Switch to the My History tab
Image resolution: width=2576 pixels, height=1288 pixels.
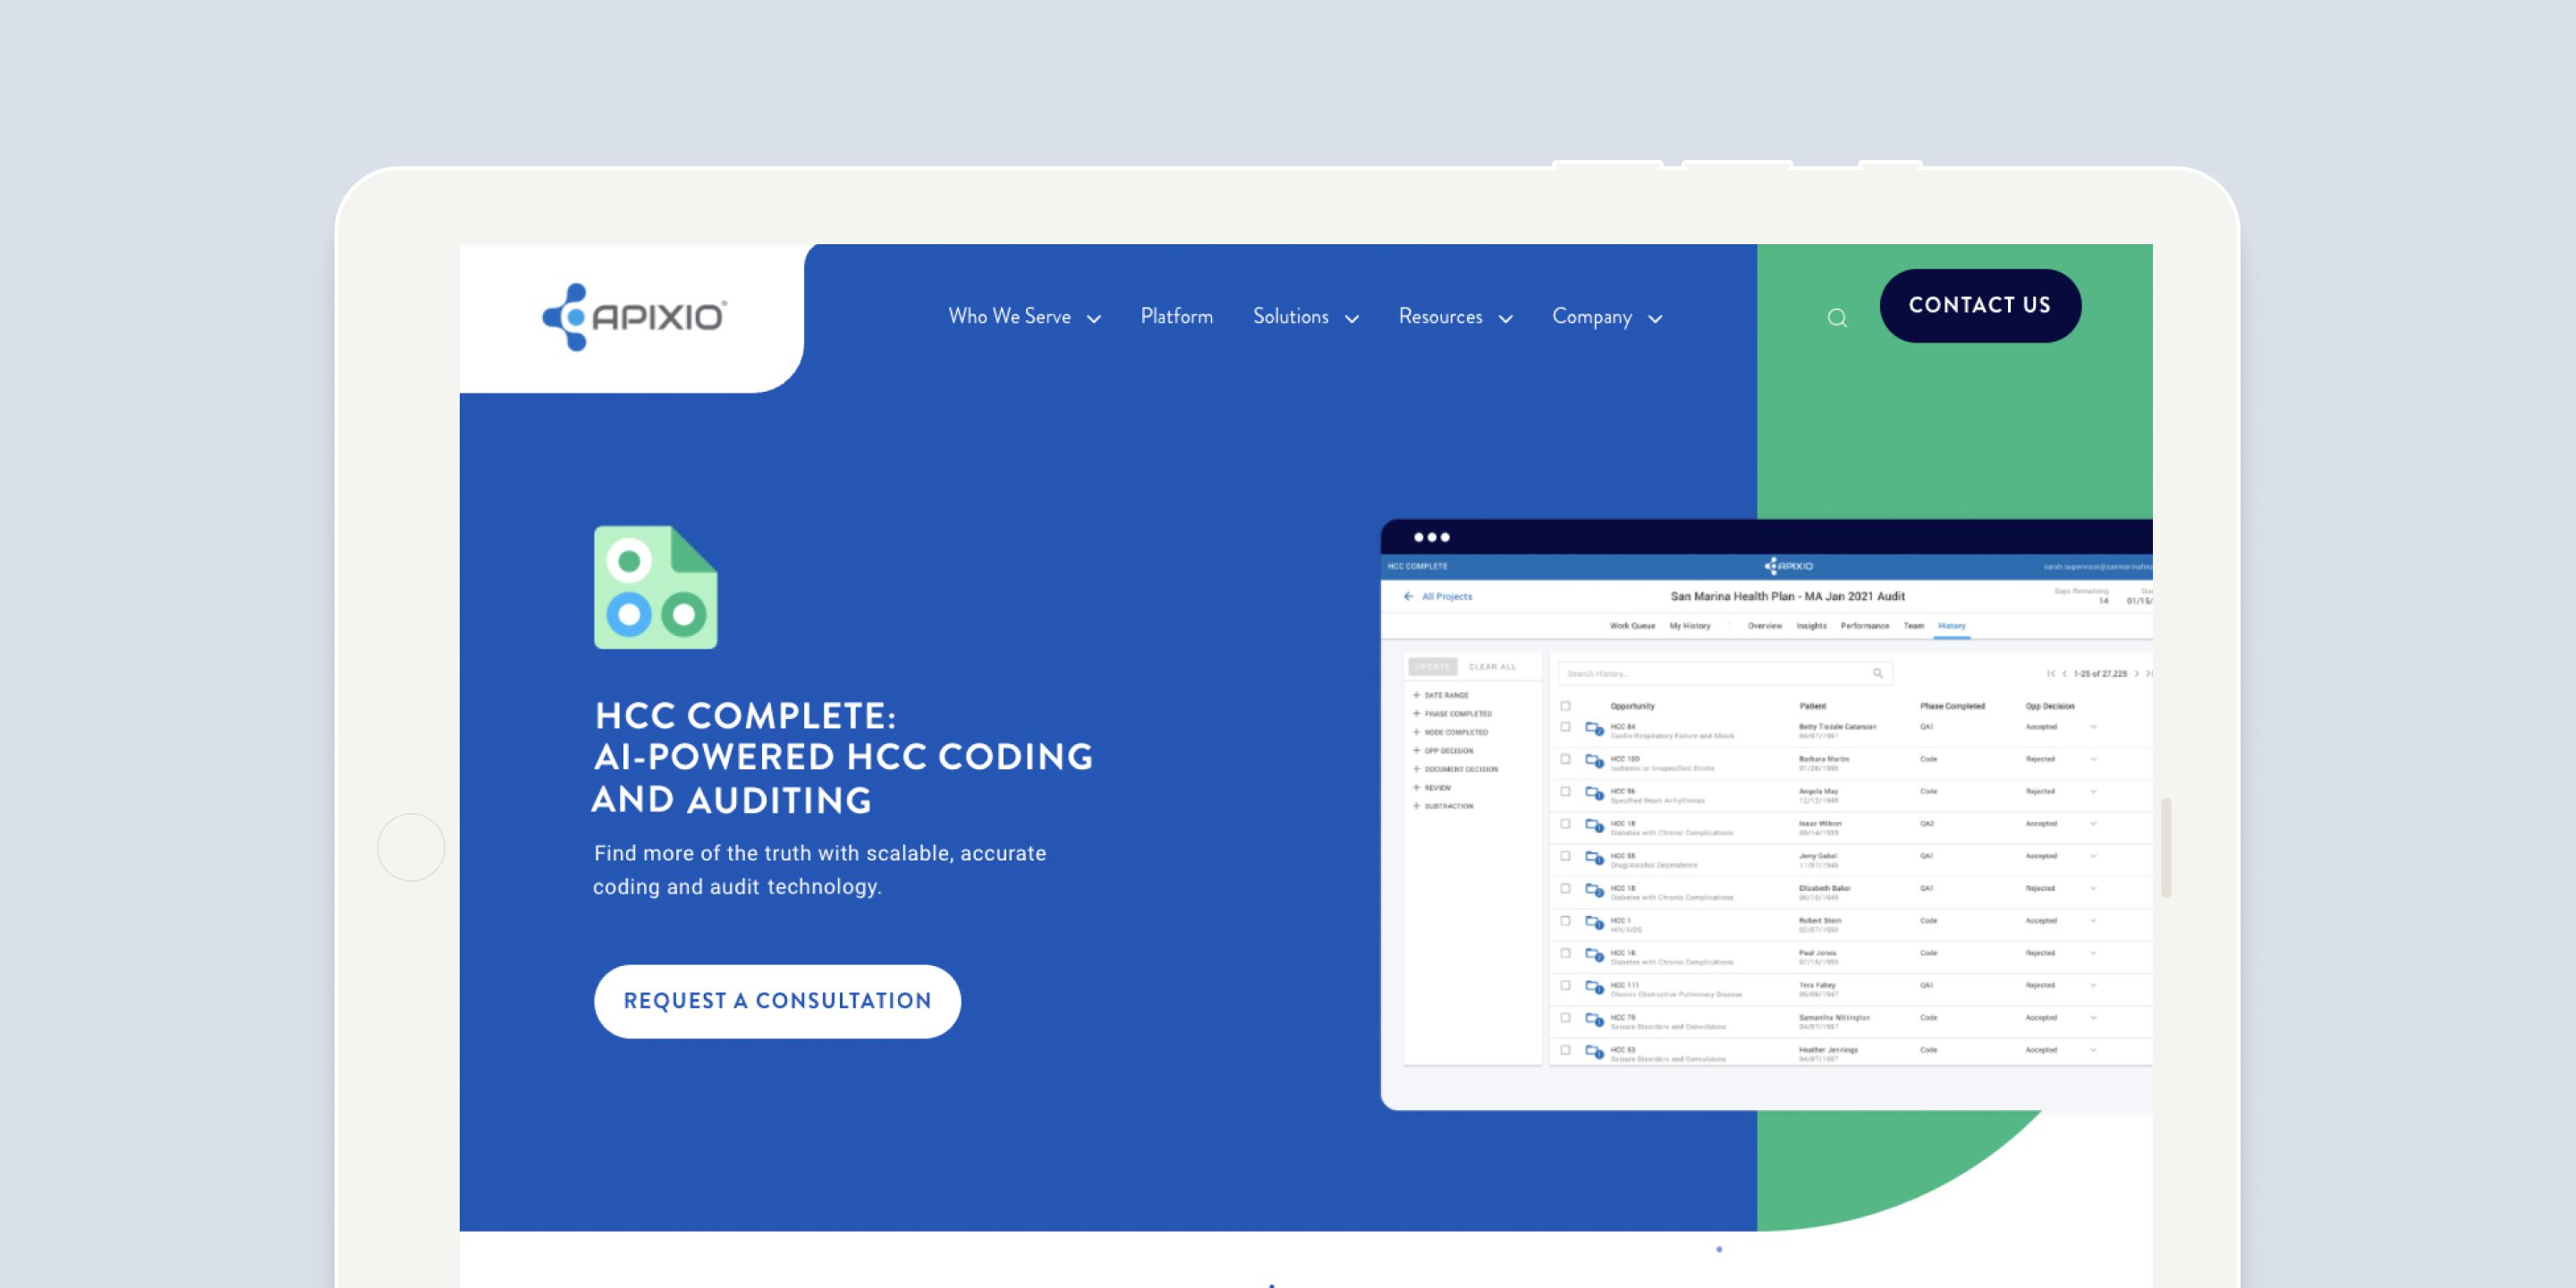pyautogui.click(x=1690, y=626)
